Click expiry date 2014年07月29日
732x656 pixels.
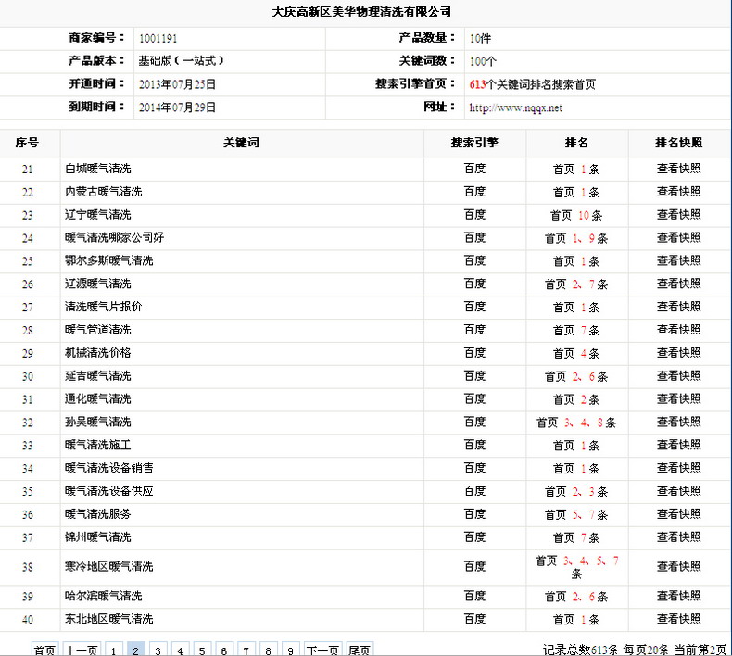[177, 107]
